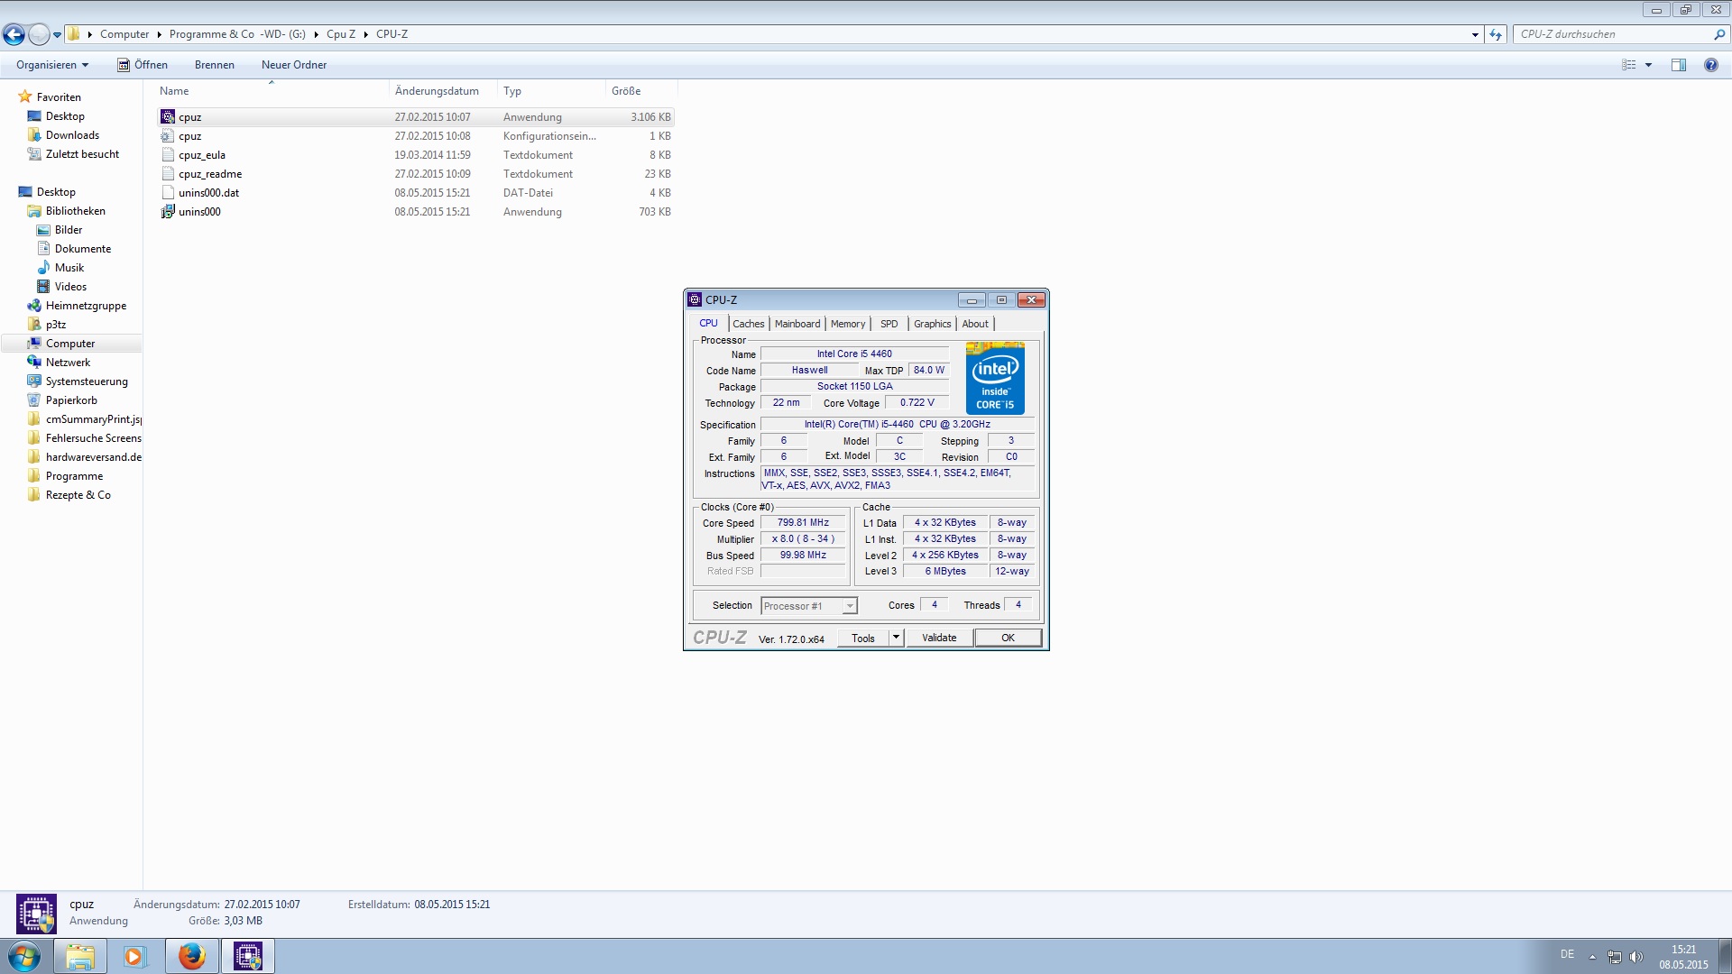
Task: Toggle the preview pane icon
Action: (1678, 65)
